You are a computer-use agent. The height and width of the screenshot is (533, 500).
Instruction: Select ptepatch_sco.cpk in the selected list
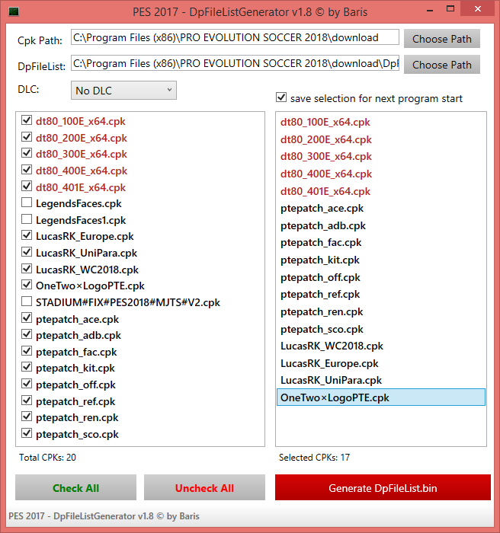[381, 329]
